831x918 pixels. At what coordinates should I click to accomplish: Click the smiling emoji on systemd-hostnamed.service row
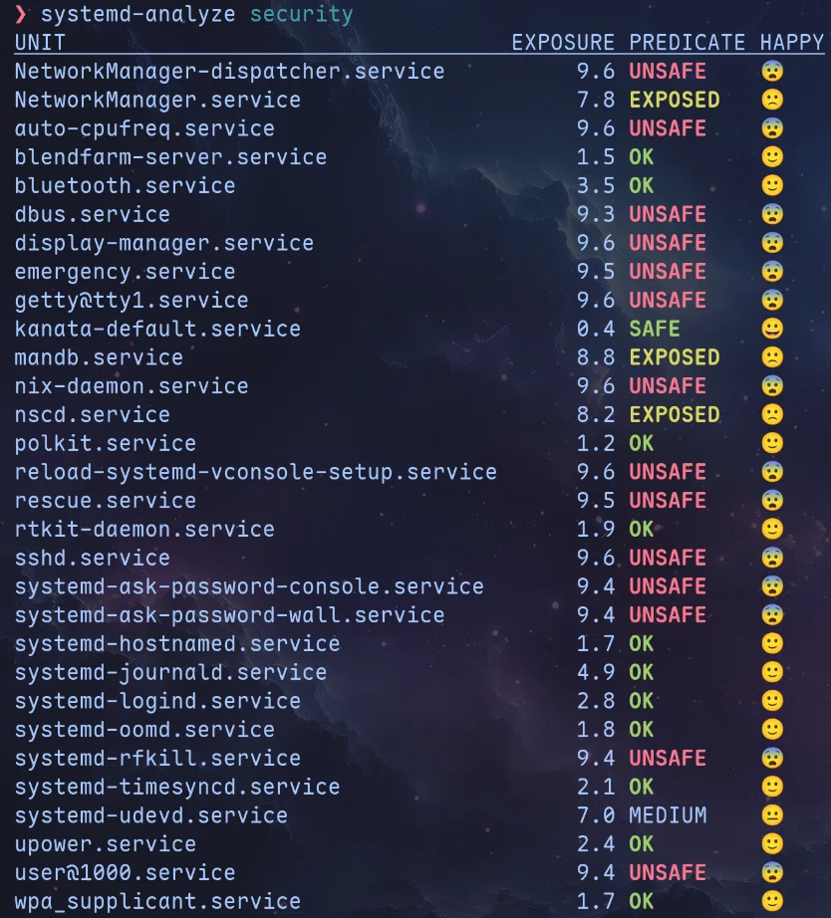coord(772,644)
